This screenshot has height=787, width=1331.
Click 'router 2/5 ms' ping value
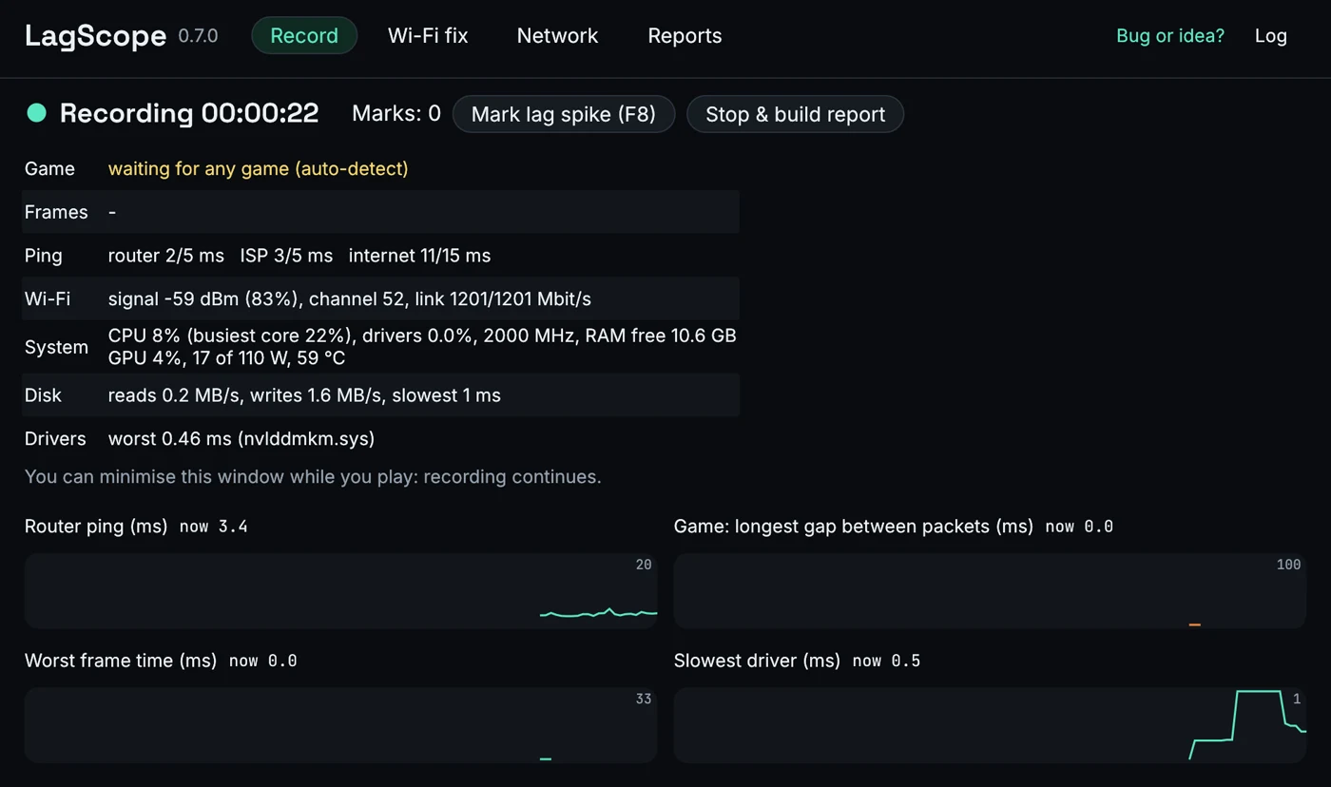coord(166,256)
